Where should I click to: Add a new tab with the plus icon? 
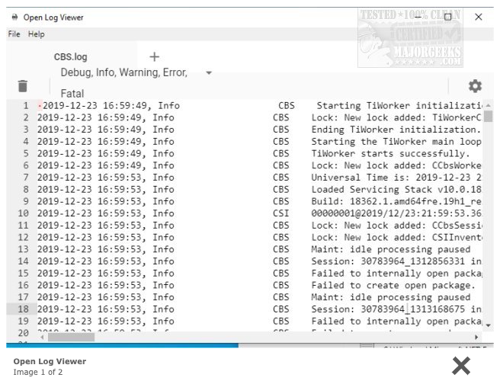154,56
